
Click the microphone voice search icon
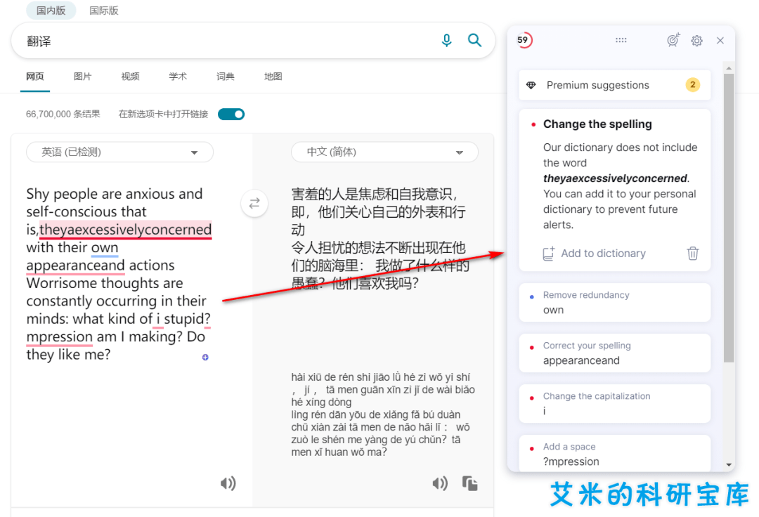click(x=446, y=40)
